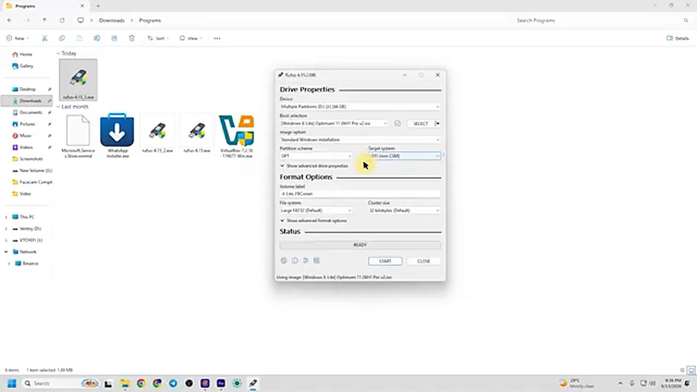The width and height of the screenshot is (697, 392).
Task: Open the See more ellipsis menu
Action: (x=217, y=39)
